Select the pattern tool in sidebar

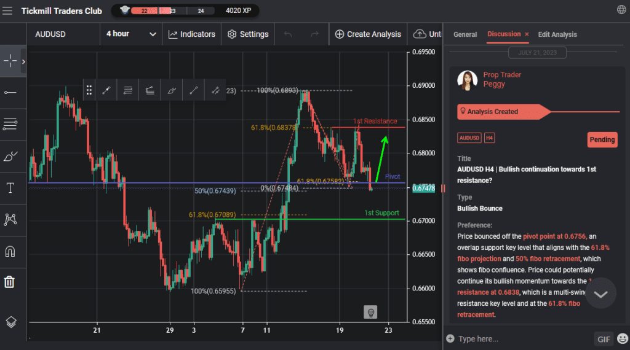pos(10,219)
